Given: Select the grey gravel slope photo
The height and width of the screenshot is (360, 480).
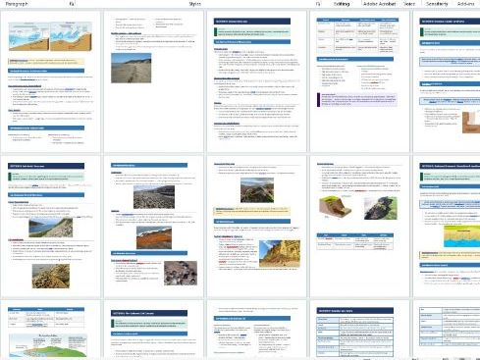Looking at the screenshot, I should click(154, 197).
